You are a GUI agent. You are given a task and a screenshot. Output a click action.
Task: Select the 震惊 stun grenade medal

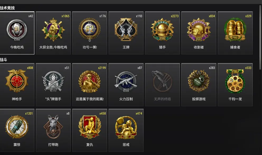point(17,130)
